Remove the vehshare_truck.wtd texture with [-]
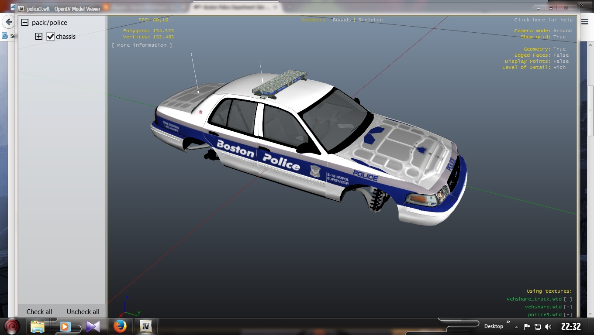Image resolution: width=594 pixels, height=335 pixels. coord(567,299)
